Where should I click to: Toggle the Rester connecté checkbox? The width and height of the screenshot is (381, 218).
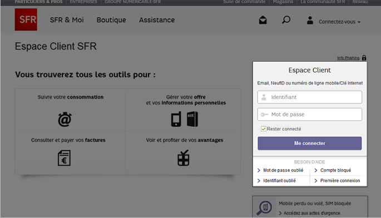(264, 129)
